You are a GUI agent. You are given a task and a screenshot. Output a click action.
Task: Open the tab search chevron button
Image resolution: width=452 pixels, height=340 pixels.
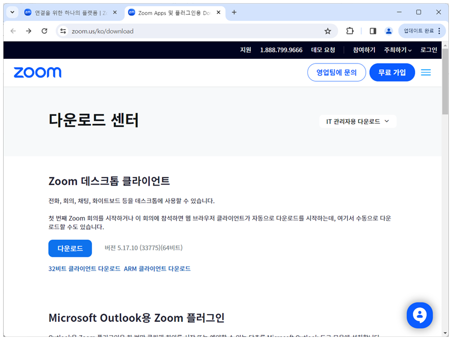[12, 12]
